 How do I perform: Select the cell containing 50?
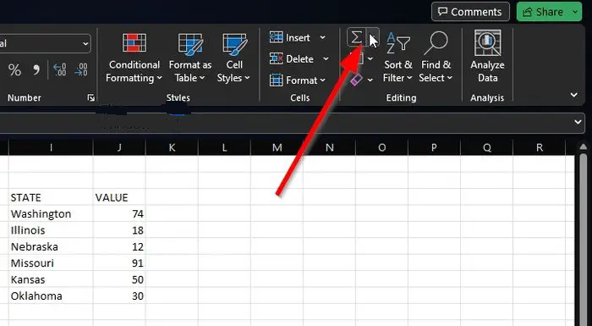[119, 279]
